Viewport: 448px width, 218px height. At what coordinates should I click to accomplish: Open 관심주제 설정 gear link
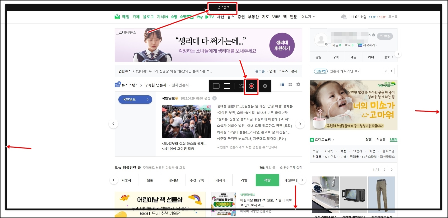[291, 167]
